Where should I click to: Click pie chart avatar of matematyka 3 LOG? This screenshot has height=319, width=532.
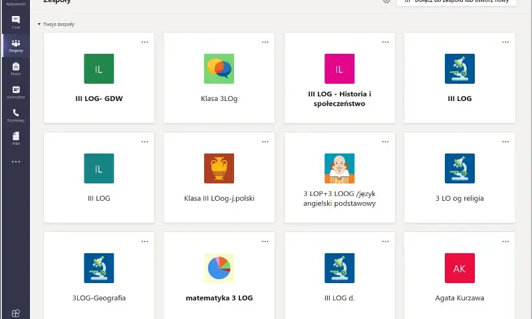tap(219, 268)
